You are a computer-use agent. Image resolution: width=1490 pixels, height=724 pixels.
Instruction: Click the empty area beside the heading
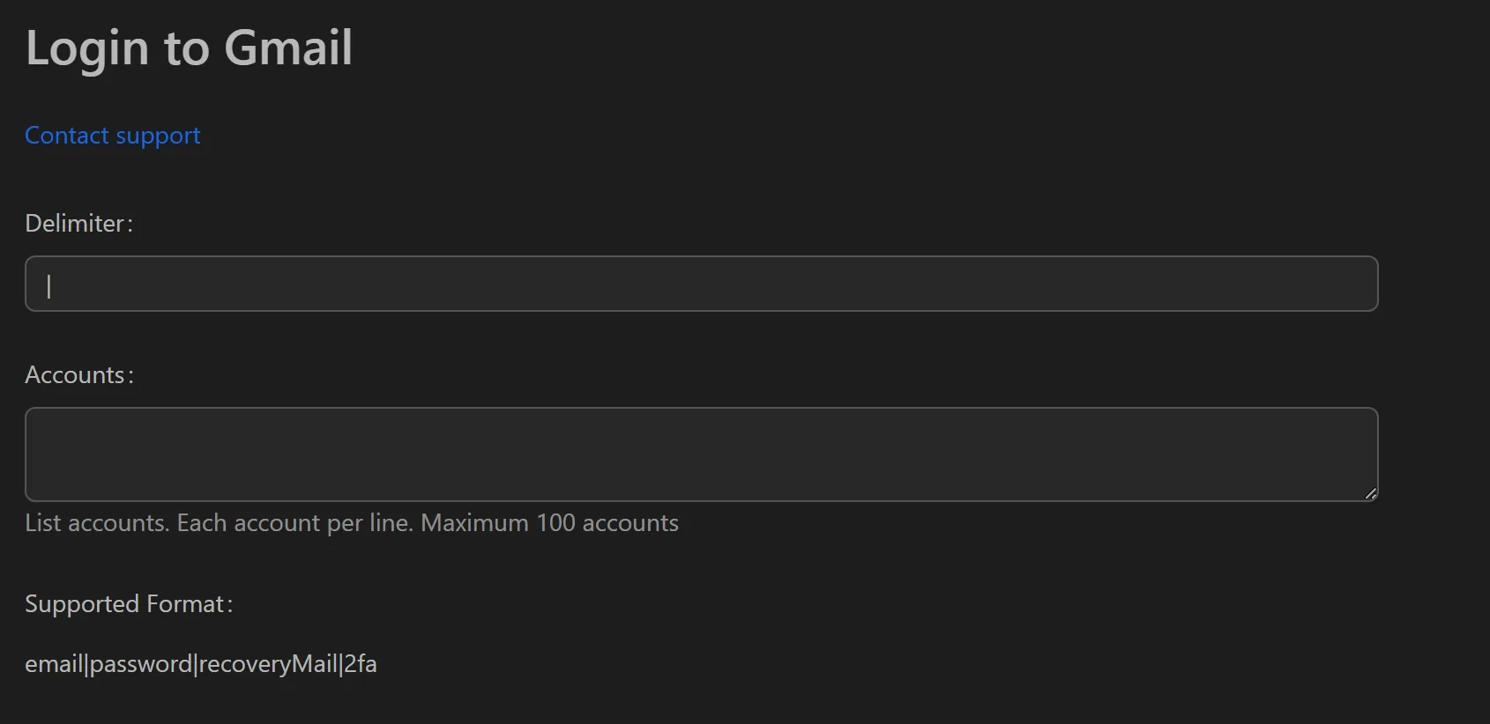pyautogui.click(x=793, y=48)
